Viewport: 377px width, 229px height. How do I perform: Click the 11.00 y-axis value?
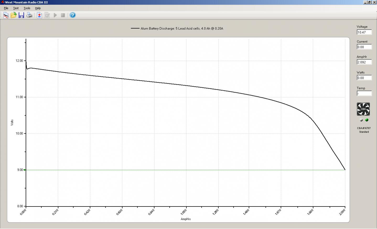[19, 97]
